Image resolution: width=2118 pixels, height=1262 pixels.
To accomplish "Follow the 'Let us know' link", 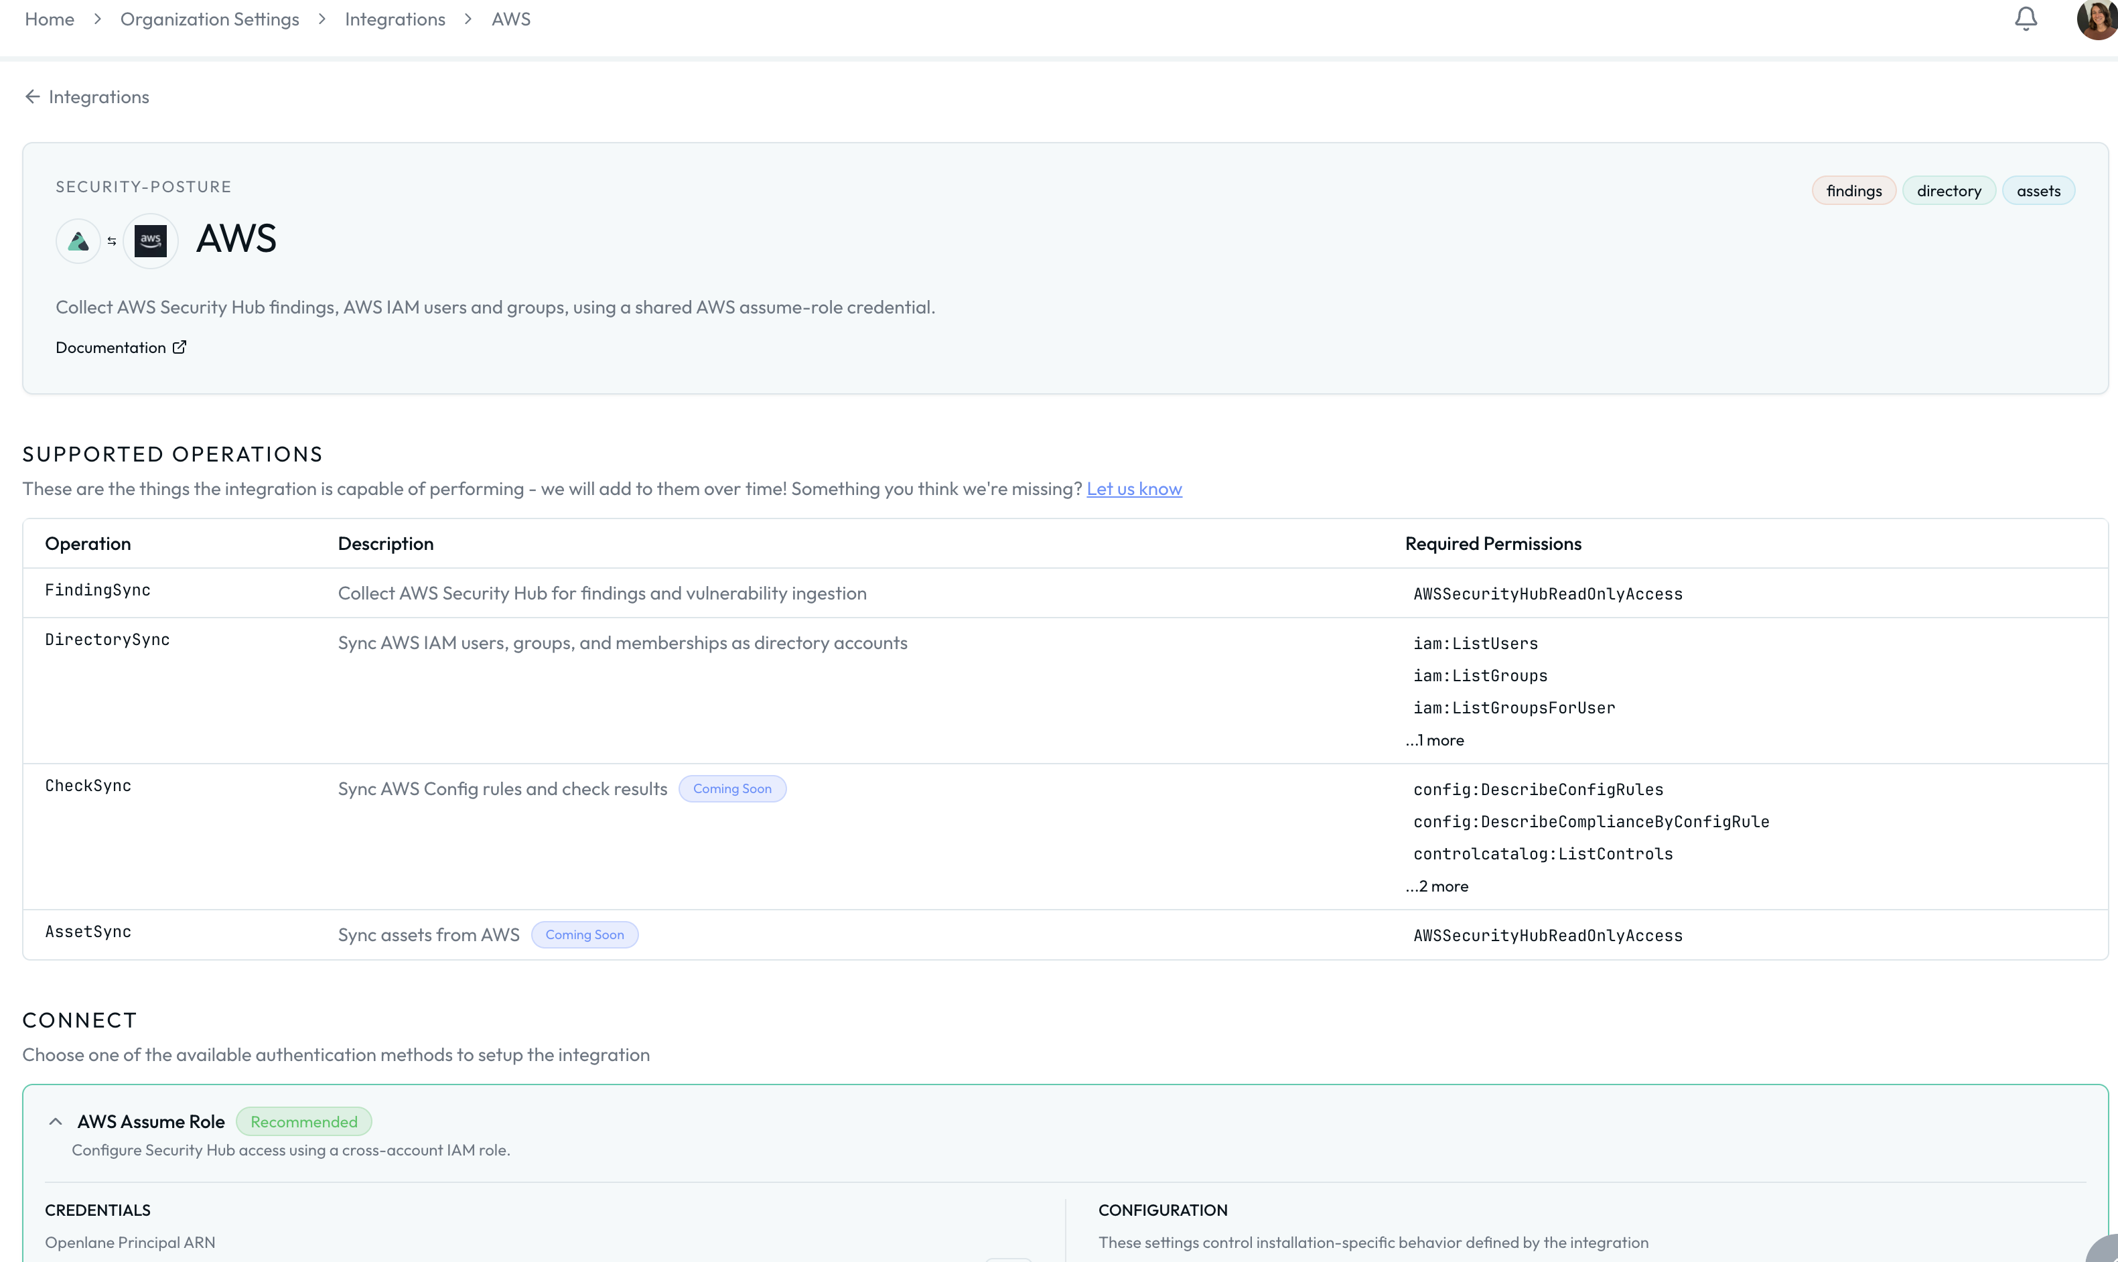I will pos(1134,489).
